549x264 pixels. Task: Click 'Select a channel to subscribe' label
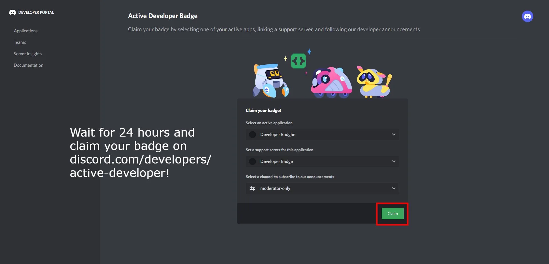[290, 177]
